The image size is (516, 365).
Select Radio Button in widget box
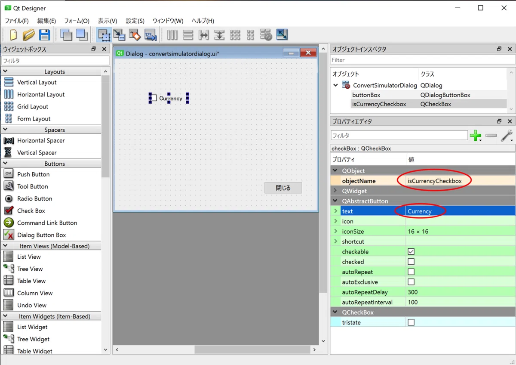(x=34, y=198)
